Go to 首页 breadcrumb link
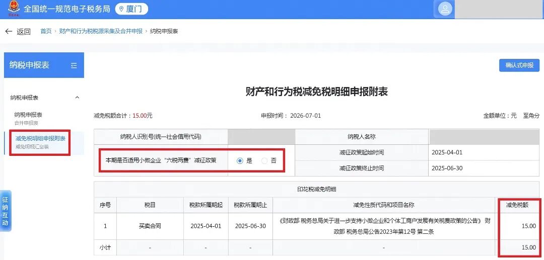The width and height of the screenshot is (544, 260). point(46,31)
